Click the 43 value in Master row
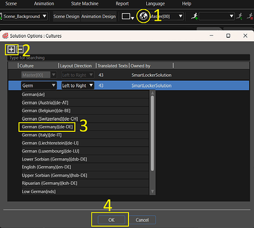 click(x=101, y=75)
